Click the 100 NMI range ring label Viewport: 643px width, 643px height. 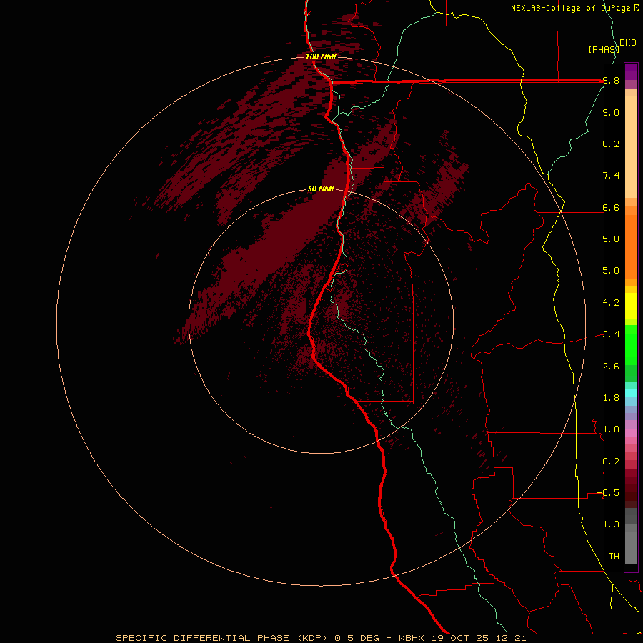coord(321,56)
